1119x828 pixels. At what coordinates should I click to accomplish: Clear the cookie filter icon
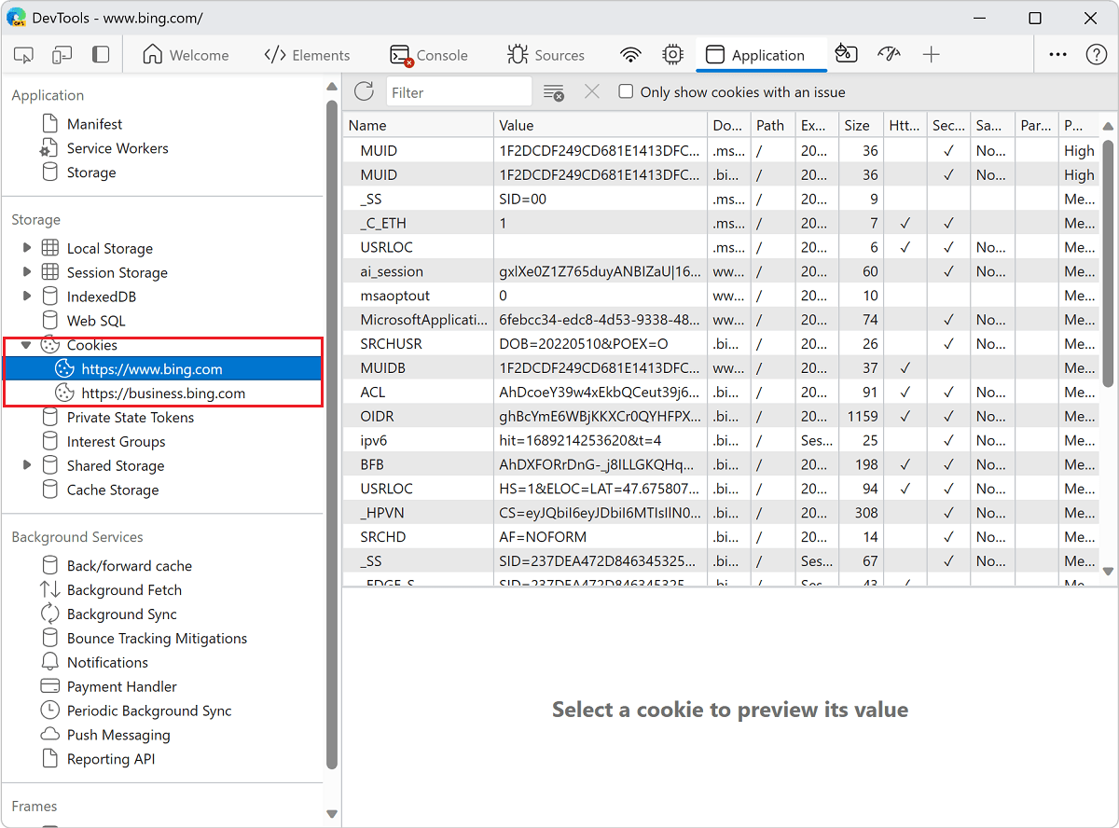(x=554, y=91)
